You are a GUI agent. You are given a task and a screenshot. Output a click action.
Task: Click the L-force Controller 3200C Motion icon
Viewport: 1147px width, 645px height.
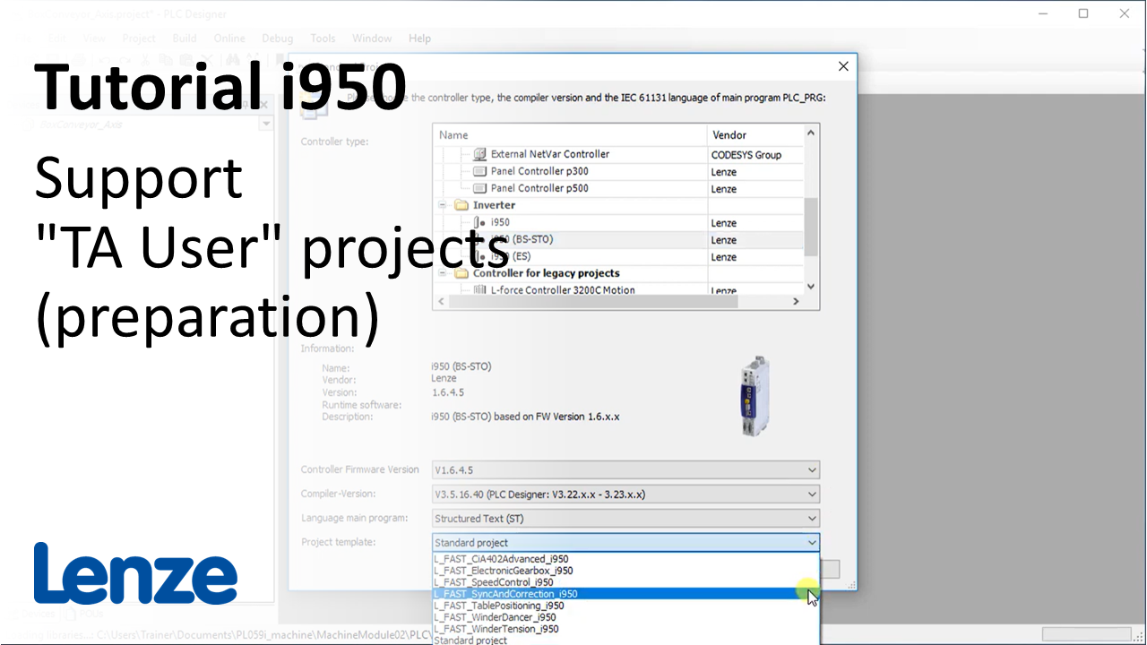tap(479, 290)
